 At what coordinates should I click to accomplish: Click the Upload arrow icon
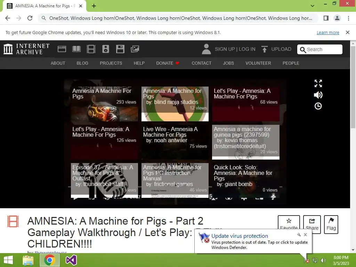tap(264, 49)
